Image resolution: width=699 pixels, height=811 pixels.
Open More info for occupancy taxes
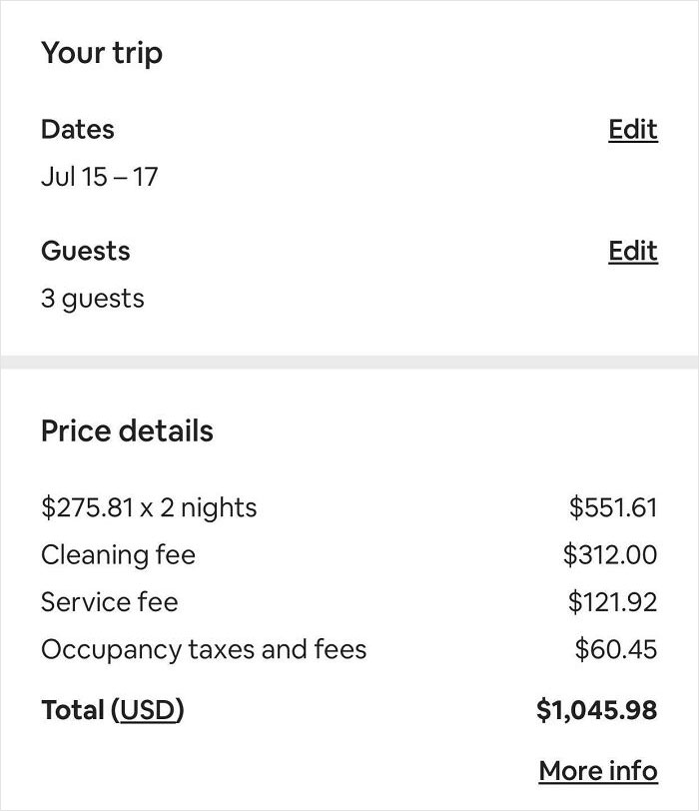(x=598, y=770)
